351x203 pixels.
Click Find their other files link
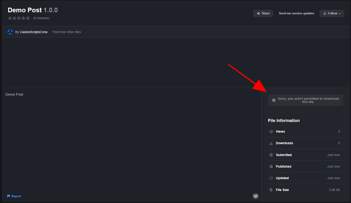(67, 32)
